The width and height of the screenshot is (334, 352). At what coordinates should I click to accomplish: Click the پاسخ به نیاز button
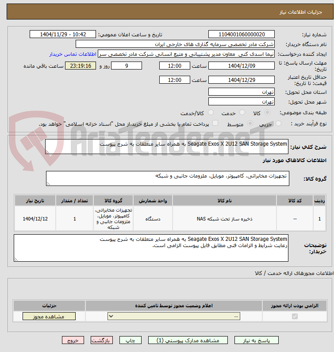click(257, 340)
